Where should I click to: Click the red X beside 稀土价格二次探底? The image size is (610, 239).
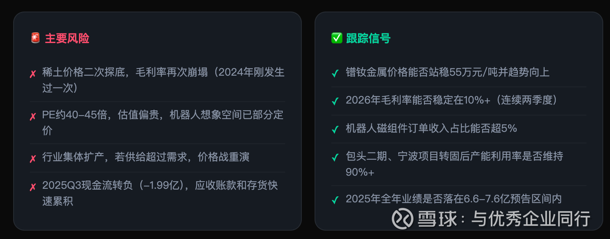(x=33, y=74)
